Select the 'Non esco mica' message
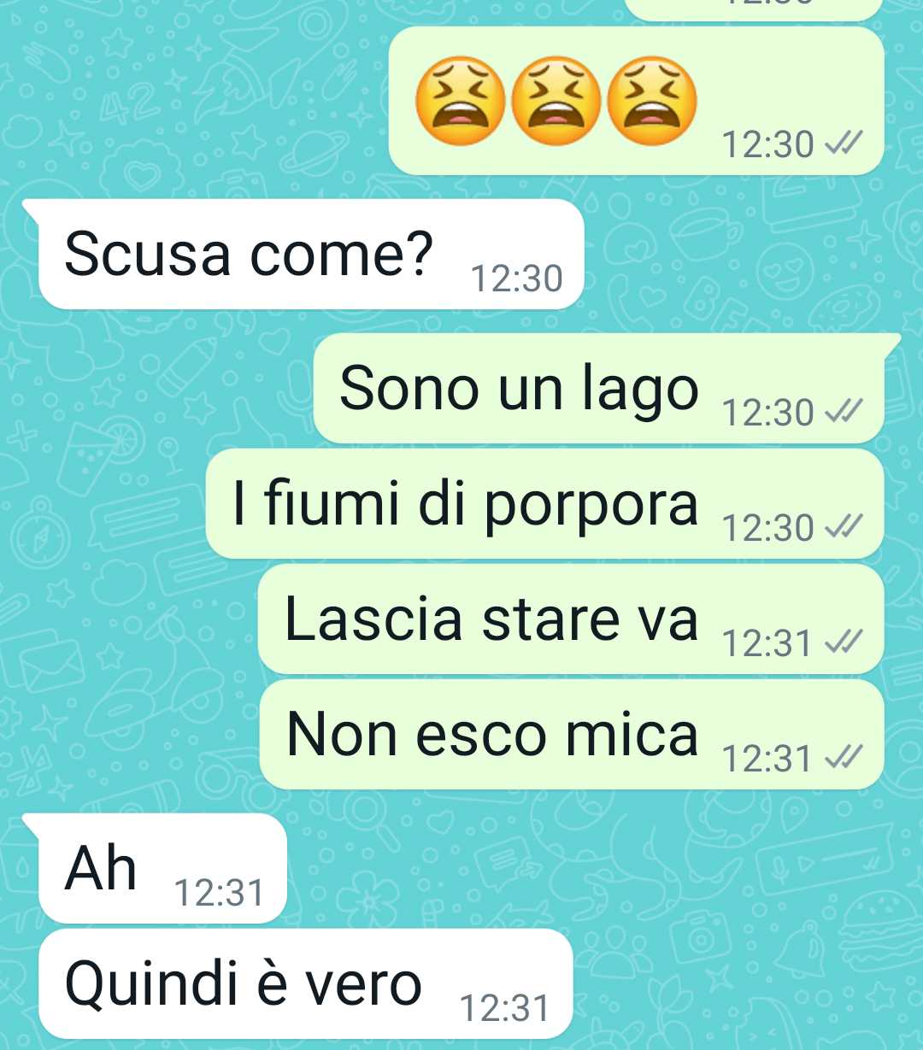Image resolution: width=923 pixels, height=1050 pixels. coord(572,734)
